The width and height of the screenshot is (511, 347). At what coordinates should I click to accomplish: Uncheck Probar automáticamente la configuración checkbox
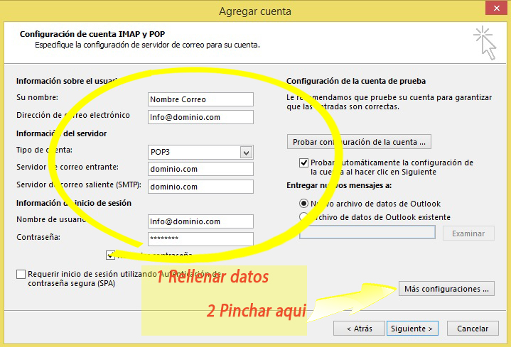pos(303,163)
